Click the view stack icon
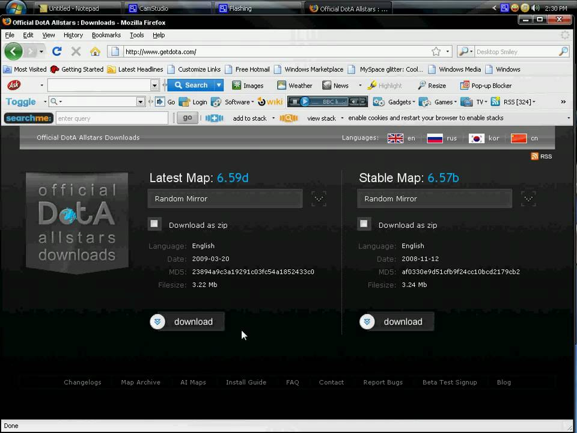 coord(288,118)
